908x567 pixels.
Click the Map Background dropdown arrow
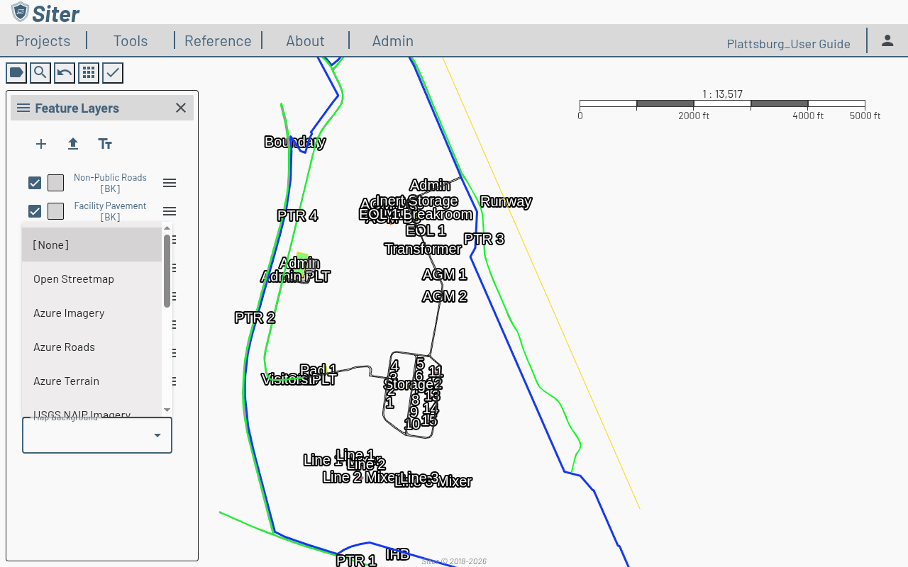[x=157, y=435]
